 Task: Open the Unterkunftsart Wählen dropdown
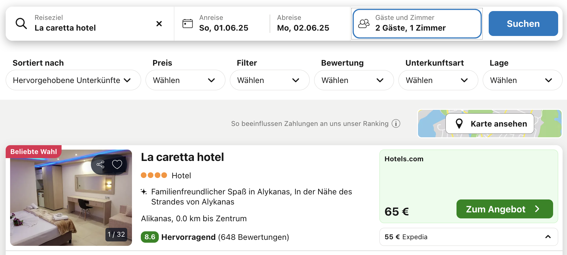pyautogui.click(x=438, y=80)
